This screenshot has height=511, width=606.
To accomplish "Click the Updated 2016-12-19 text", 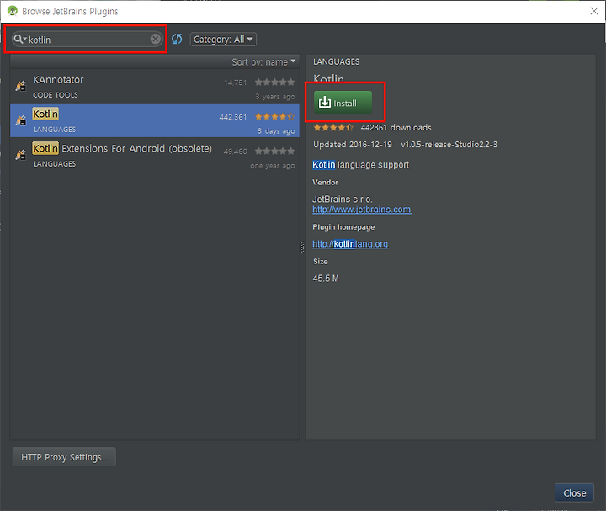I will point(353,145).
